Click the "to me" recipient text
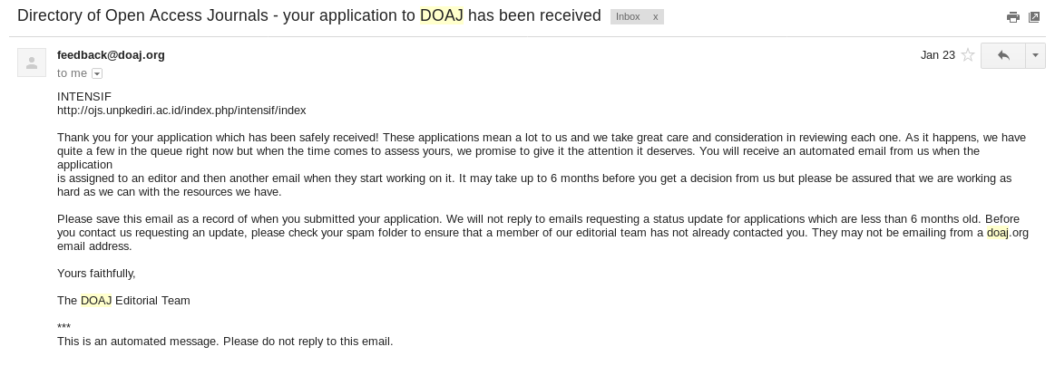1055x366 pixels. tap(72, 73)
